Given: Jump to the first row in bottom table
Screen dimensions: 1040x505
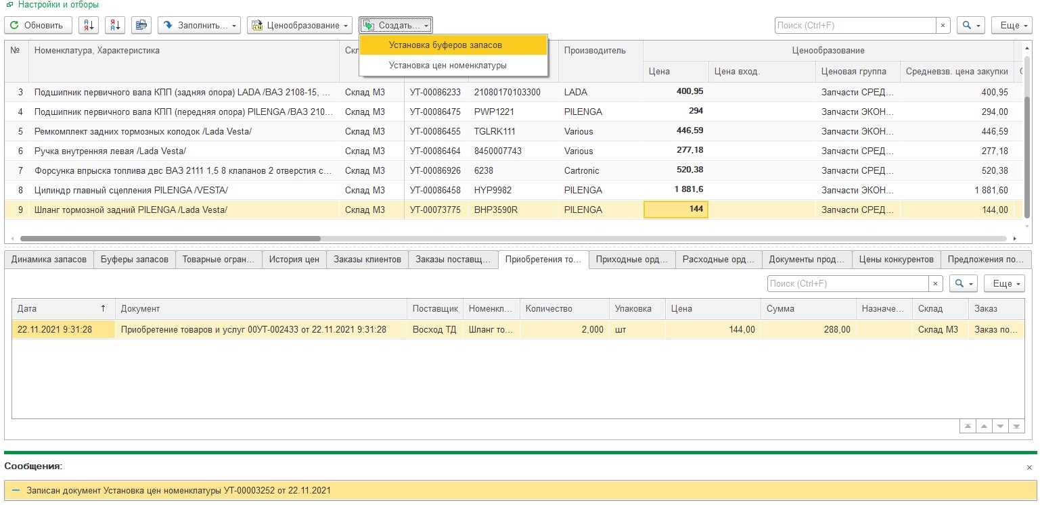Looking at the screenshot, I should pyautogui.click(x=968, y=427).
